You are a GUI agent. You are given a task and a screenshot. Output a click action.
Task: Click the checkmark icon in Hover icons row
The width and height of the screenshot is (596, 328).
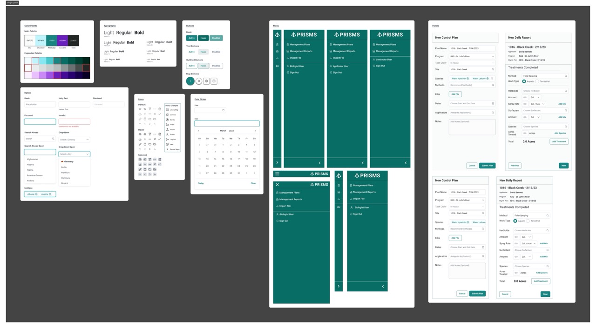click(x=160, y=139)
